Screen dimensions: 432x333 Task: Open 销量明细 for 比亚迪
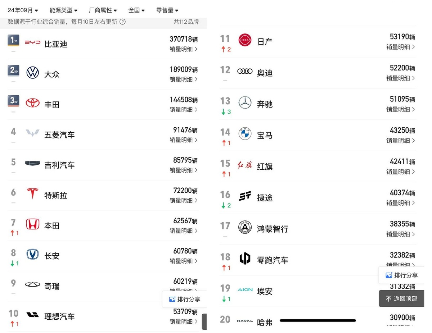(x=184, y=49)
